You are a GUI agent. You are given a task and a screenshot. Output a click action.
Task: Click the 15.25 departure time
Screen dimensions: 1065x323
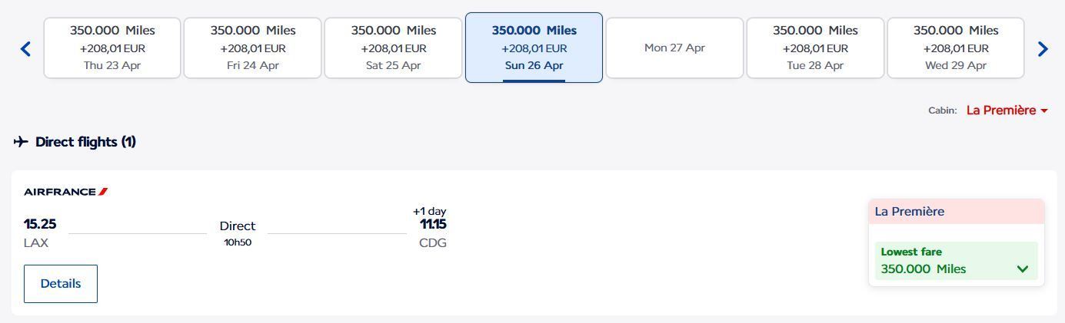40,224
